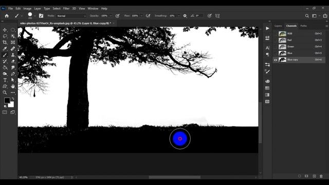This screenshot has width=329, height=185.
Task: Enable airbrush-style build-up button
Action: point(148,16)
